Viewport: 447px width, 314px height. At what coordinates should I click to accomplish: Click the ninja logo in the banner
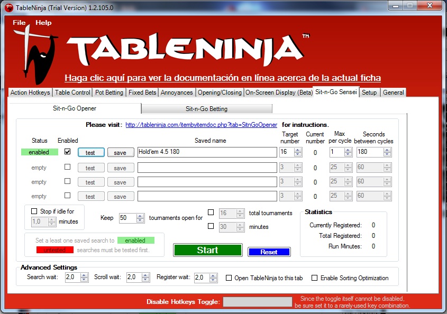coord(37,54)
